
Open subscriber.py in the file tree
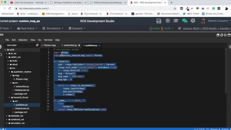coord(22,87)
